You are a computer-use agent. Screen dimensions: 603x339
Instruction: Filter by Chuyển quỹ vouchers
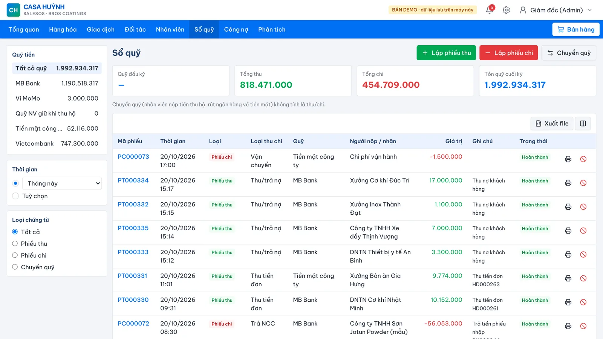tap(15, 267)
